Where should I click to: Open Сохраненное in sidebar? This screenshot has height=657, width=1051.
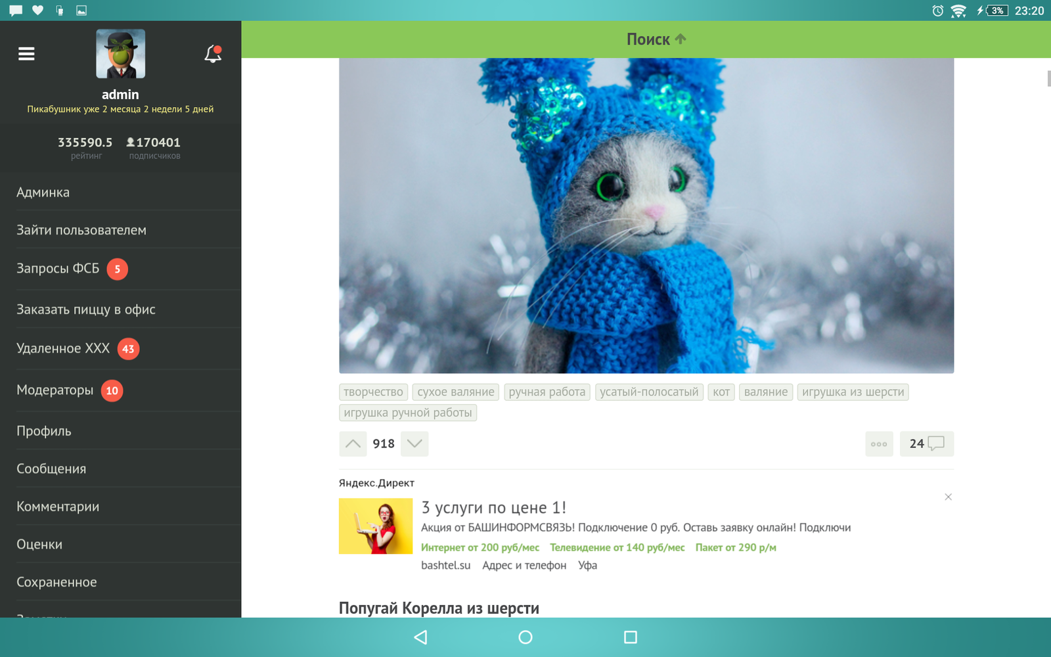[x=120, y=582]
